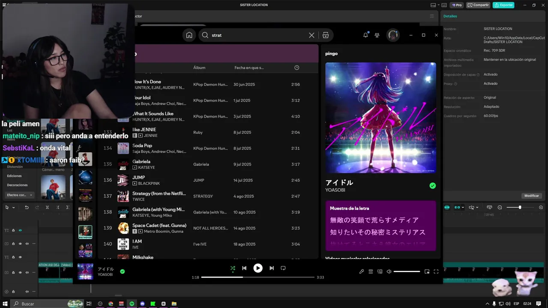Click CapCut split clip tool

point(47,207)
